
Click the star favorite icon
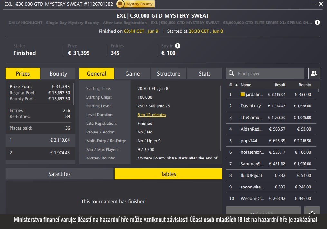tap(312, 212)
